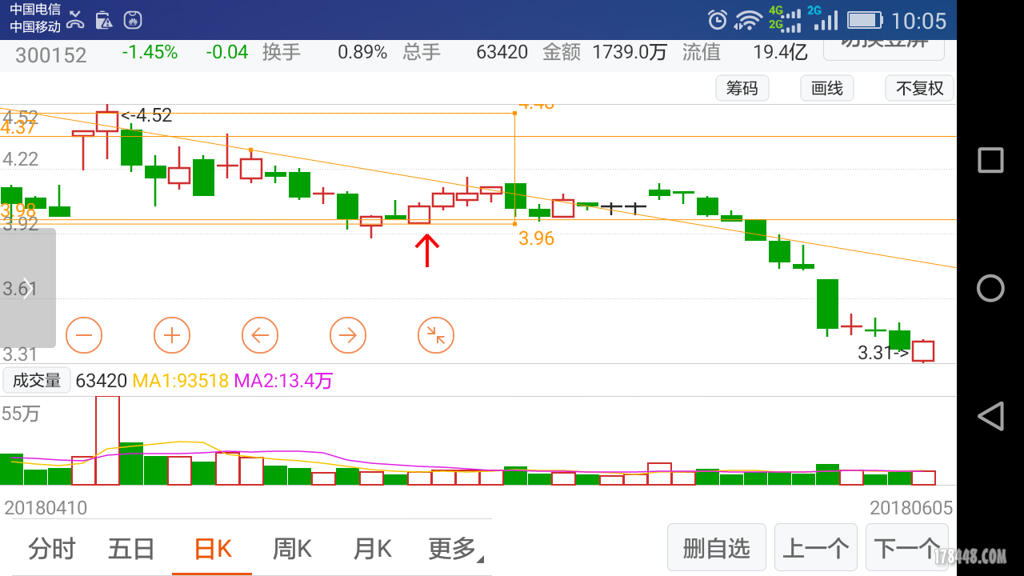1024x576 pixels.
Task: Switch to the 分时 tab
Action: point(52,549)
